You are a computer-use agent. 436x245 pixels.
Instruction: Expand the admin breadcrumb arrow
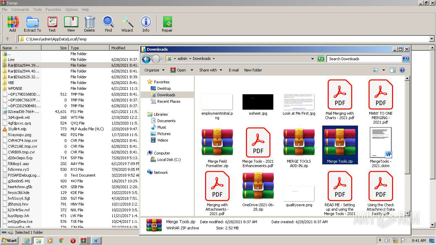tap(190, 59)
